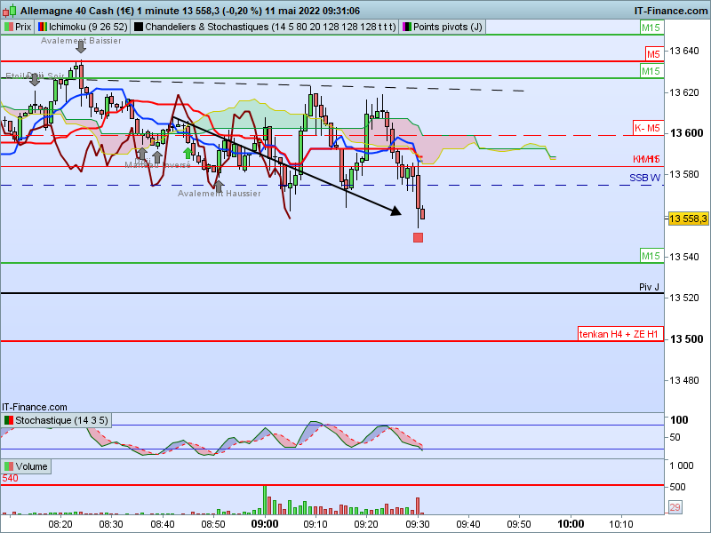Click the candlestick icon beside Allemagne 40 title

[x=9, y=10]
